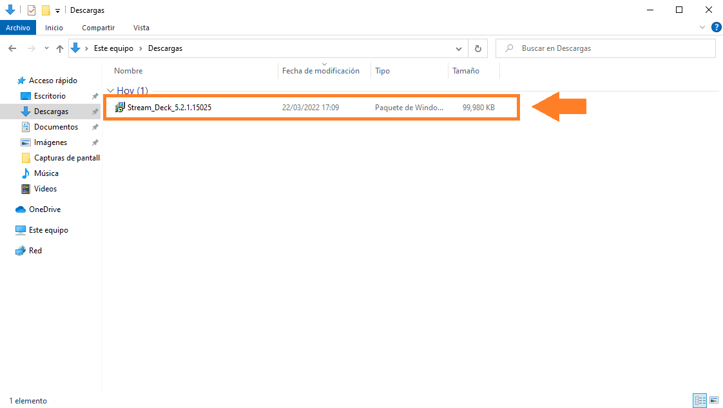723x408 pixels.
Task: Expand the ribbon with the chevron
Action: [702, 28]
